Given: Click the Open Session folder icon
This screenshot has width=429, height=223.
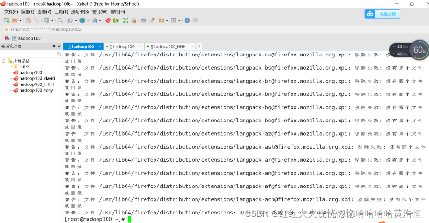Looking at the screenshot, I should pos(15,20).
